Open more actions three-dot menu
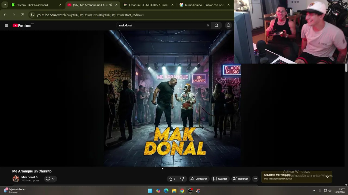 (x=255, y=179)
